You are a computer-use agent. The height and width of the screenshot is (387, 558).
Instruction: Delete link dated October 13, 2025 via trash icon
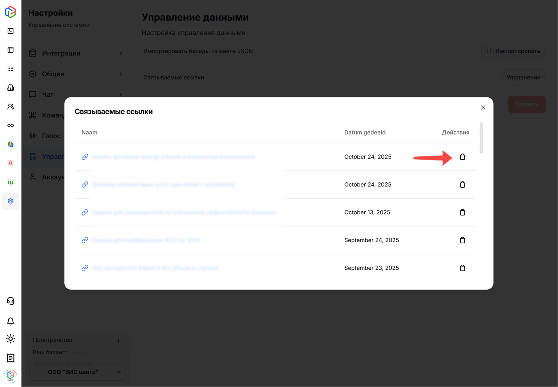pyautogui.click(x=462, y=212)
